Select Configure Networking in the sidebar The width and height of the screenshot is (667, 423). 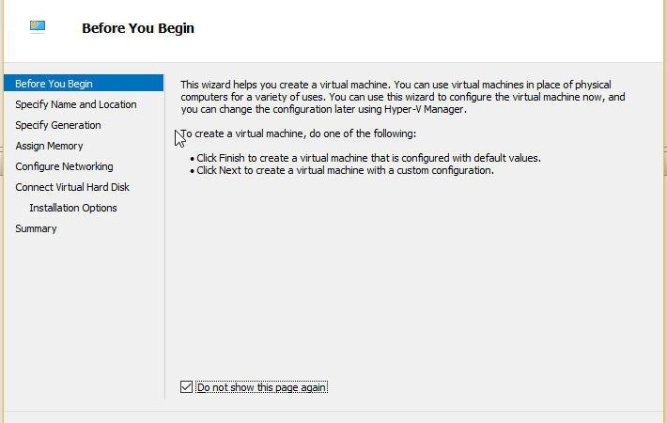pyautogui.click(x=64, y=166)
